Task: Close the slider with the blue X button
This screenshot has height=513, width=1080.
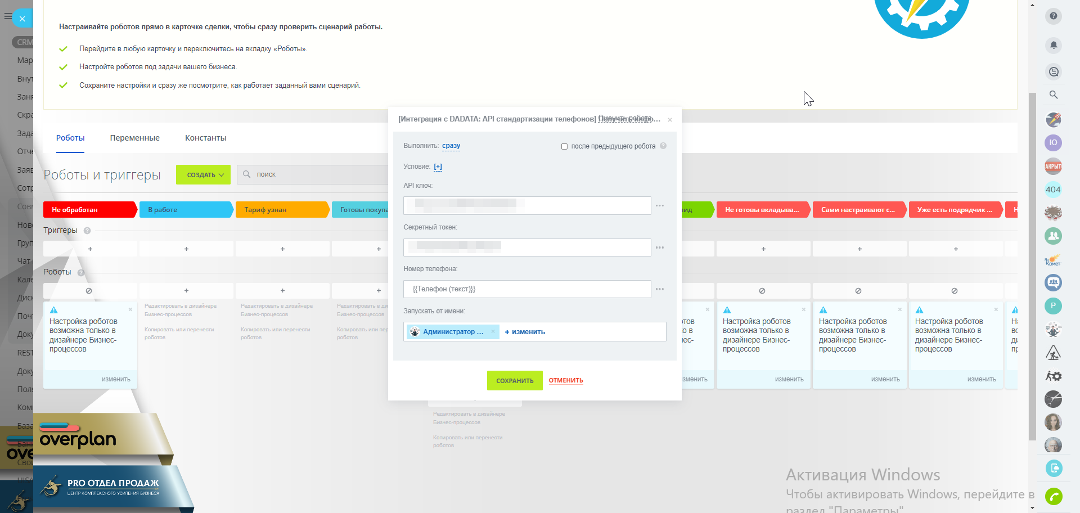Action: [22, 19]
